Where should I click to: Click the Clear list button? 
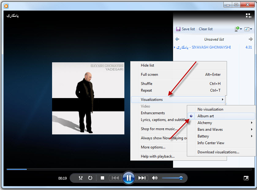click(x=206, y=29)
